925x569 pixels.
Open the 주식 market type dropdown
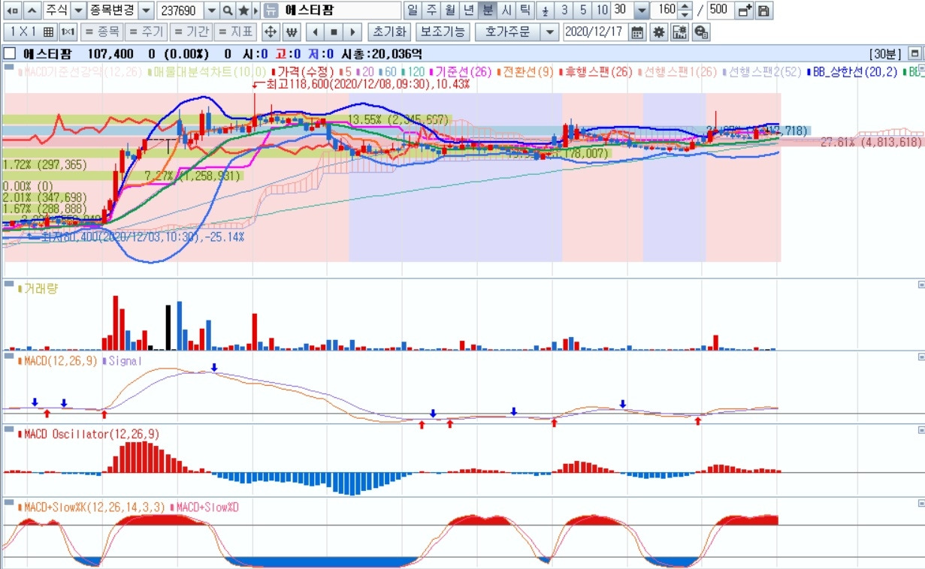(x=79, y=11)
